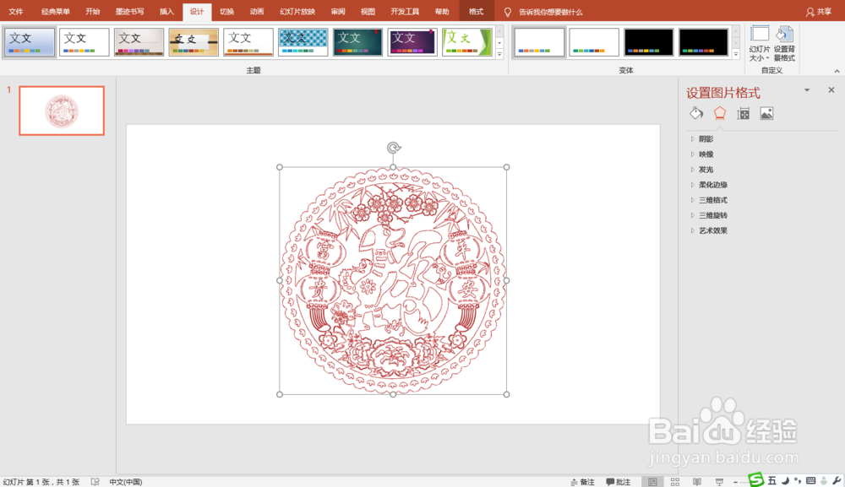Switch to Reading view
The image size is (845, 487).
697,482
